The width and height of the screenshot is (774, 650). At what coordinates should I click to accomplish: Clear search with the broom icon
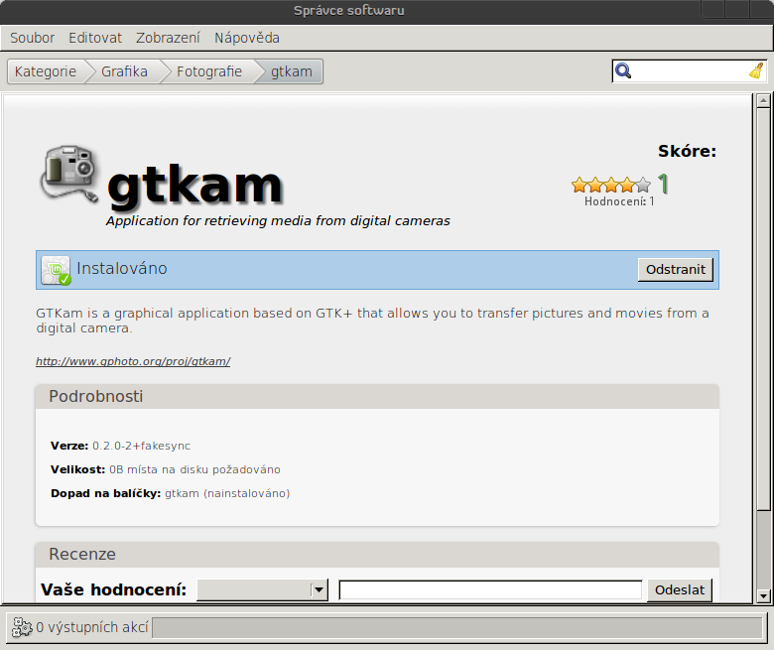click(756, 71)
